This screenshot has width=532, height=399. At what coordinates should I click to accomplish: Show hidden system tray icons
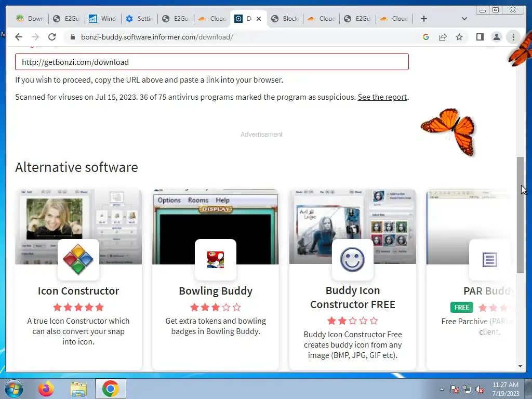pos(442,389)
